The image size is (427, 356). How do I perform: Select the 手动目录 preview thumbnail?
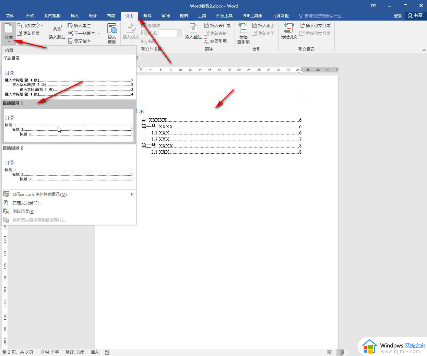[x=69, y=81]
